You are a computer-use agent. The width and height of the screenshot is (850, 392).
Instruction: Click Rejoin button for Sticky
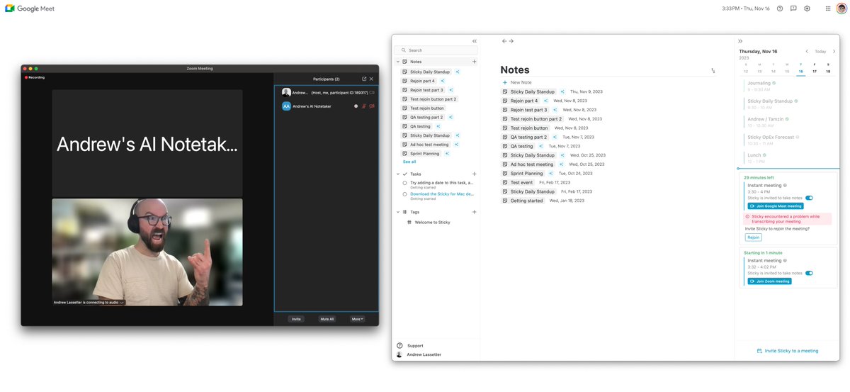(753, 237)
